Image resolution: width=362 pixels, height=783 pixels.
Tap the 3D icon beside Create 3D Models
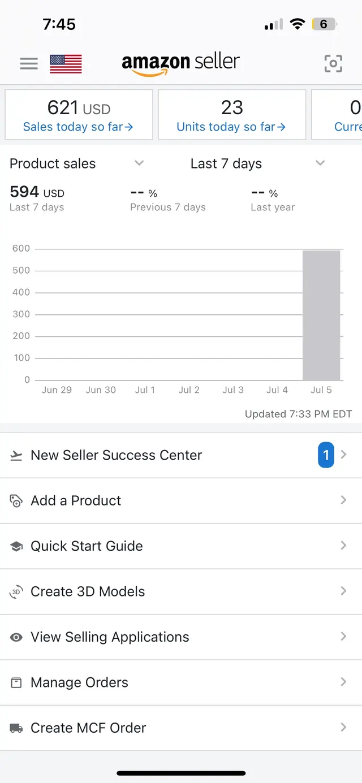point(16,592)
